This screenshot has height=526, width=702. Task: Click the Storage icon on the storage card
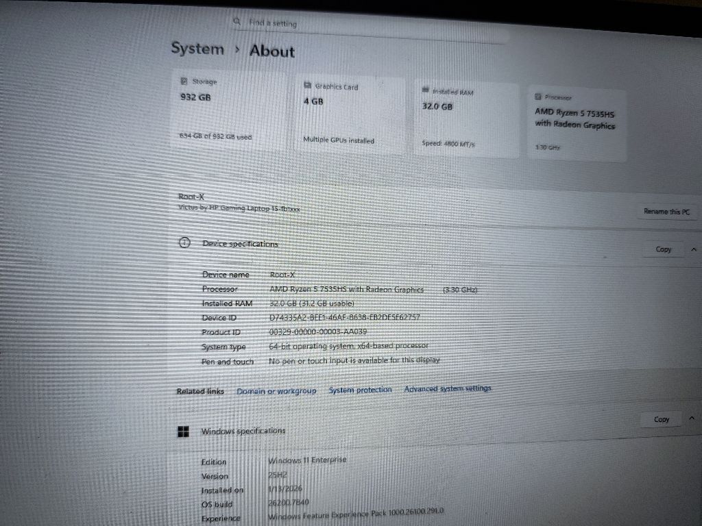(x=183, y=81)
